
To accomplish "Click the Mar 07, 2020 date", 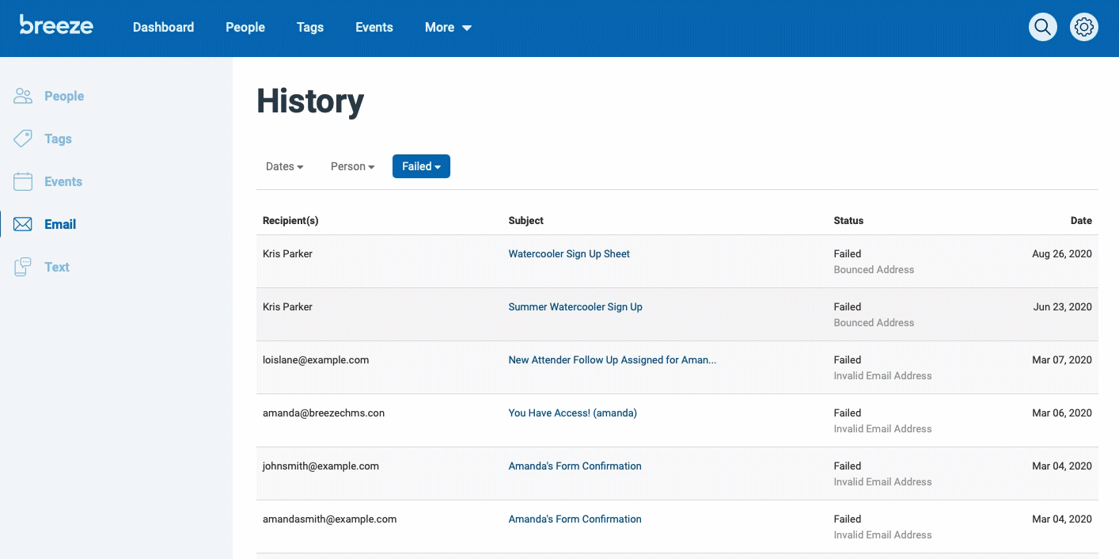I will (1062, 360).
